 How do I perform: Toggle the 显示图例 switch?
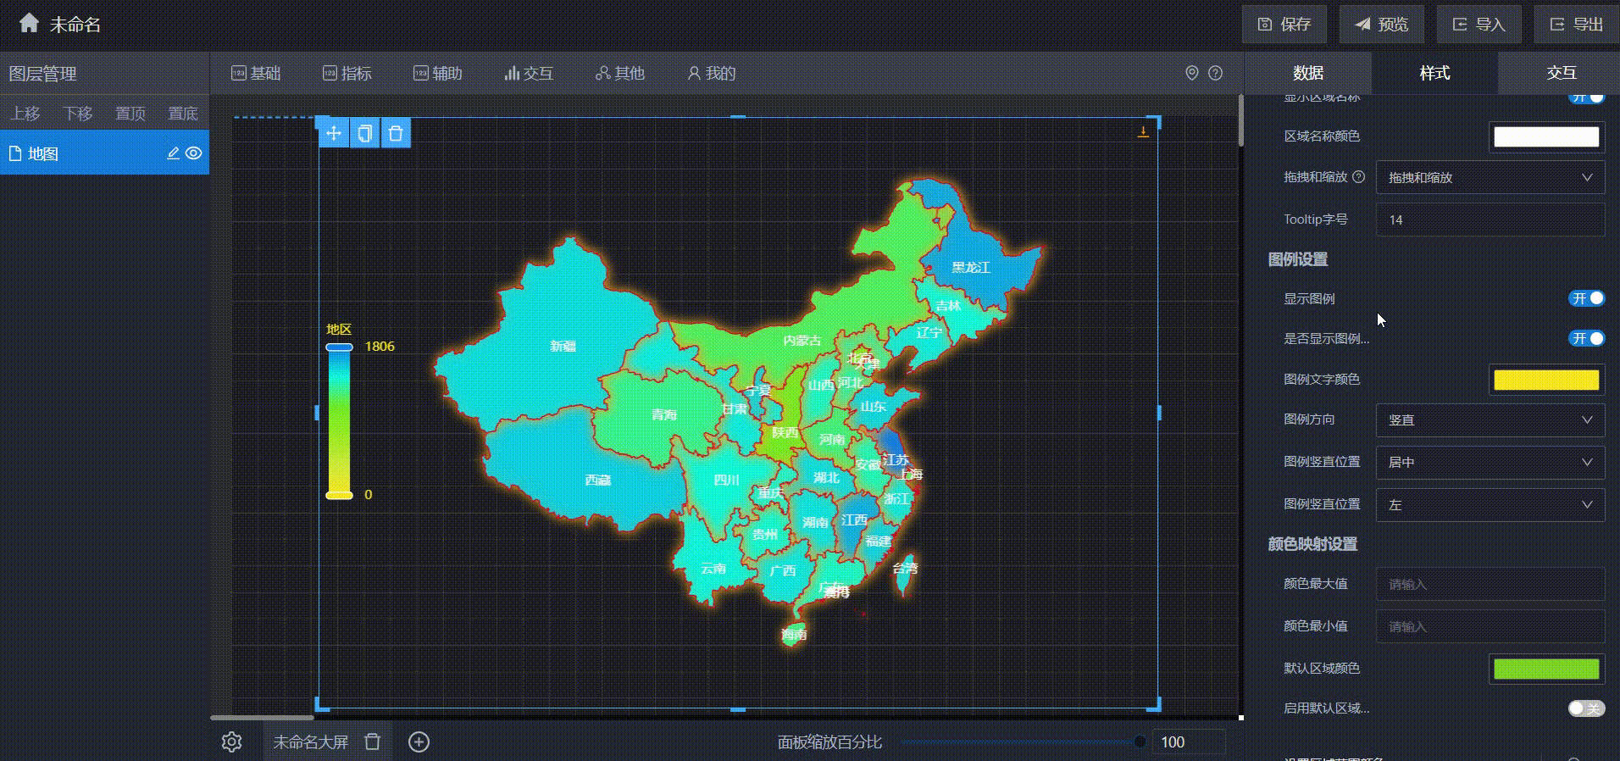[x=1586, y=298]
